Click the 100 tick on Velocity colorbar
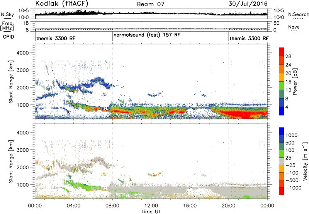This screenshot has height=214, width=309. (x=290, y=150)
